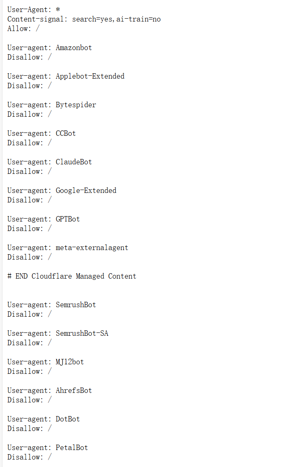The height and width of the screenshot is (467, 299).
Task: Click the Disallow line under PetalBot
Action: coord(29,457)
